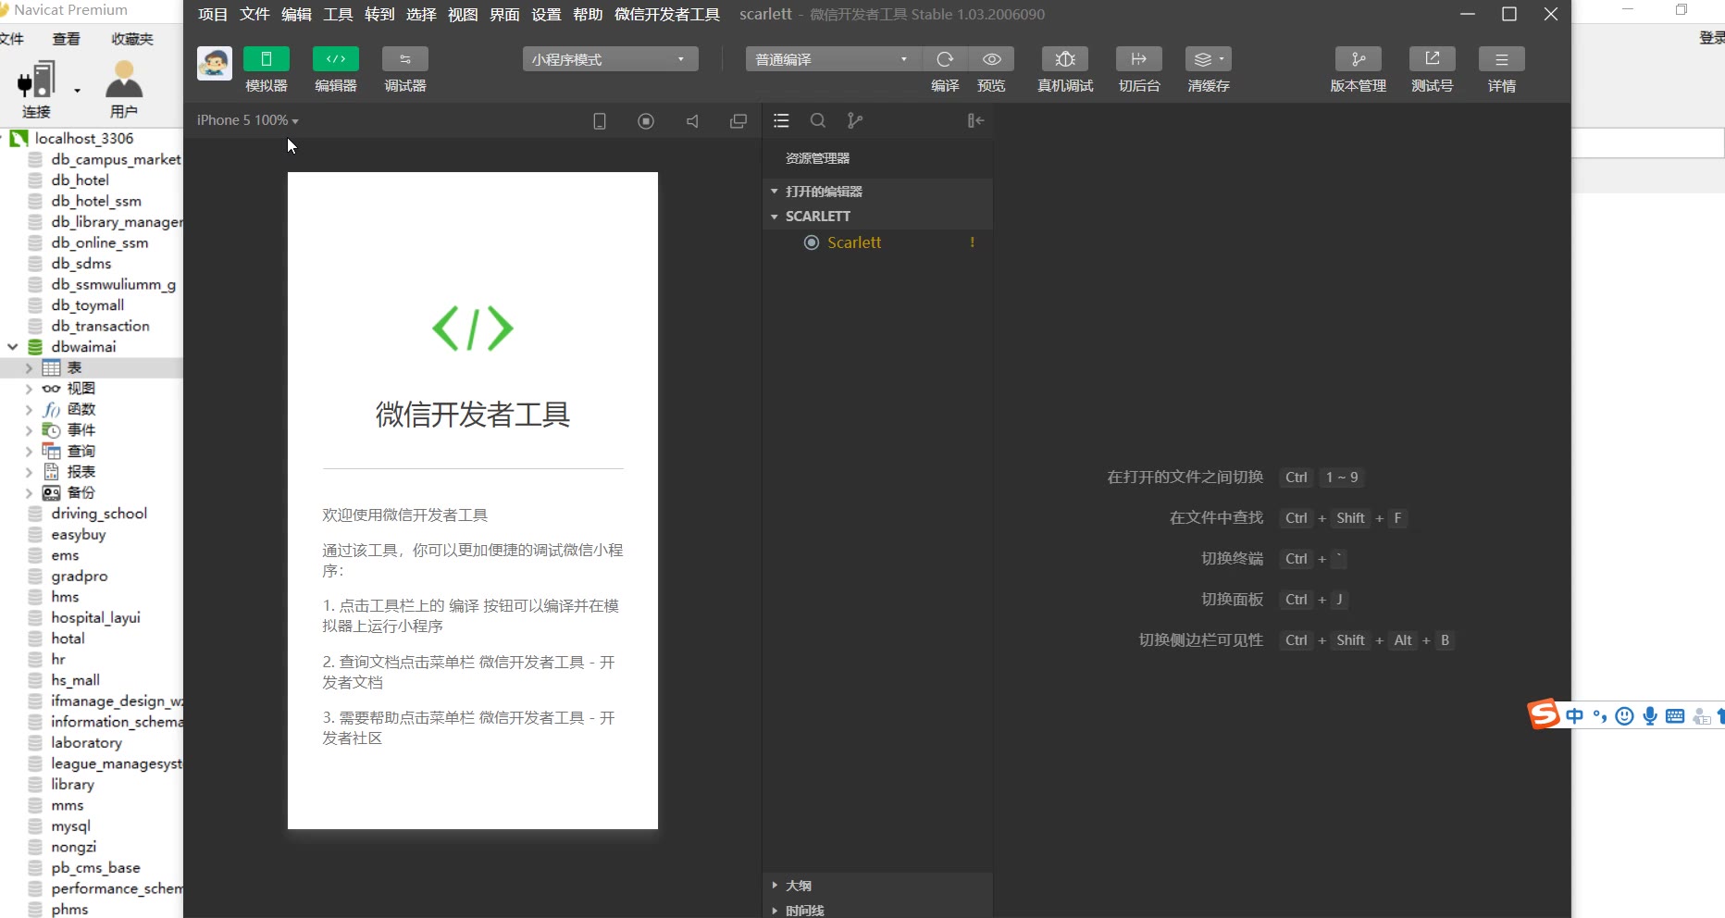This screenshot has width=1725, height=918.
Task: Expand the timeline section at bottom
Action: (877, 911)
